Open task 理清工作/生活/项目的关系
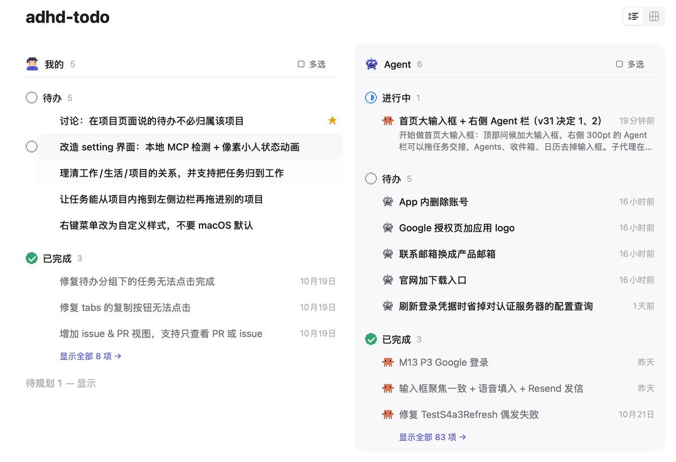The image size is (676, 462). pyautogui.click(x=172, y=173)
